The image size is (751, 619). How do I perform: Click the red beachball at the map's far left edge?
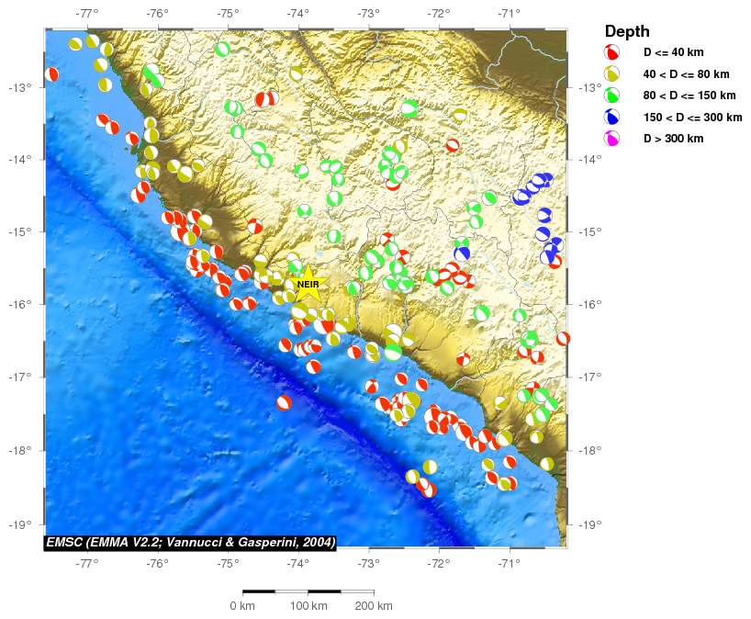(51, 74)
